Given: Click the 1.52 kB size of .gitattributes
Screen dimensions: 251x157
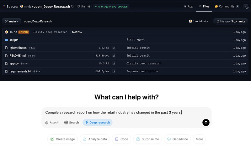Looking at the screenshot, I should coord(104,48).
